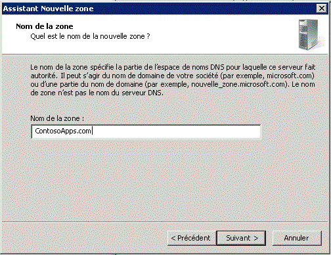331x255 pixels.
Task: Click the word "autorité" in the description
Action: tap(43, 76)
